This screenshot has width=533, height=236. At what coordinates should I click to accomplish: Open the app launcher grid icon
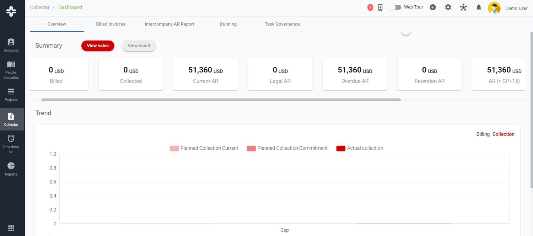coord(11,228)
